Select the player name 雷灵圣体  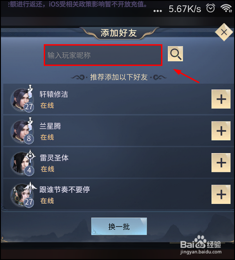coord(54,158)
